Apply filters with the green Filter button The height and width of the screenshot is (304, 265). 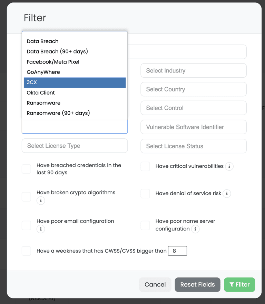tap(239, 285)
